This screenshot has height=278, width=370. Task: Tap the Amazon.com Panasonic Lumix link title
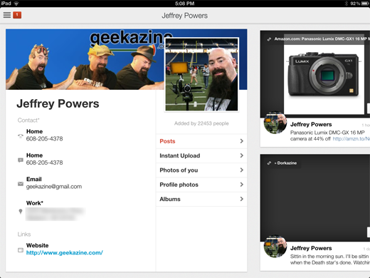(x=322, y=39)
